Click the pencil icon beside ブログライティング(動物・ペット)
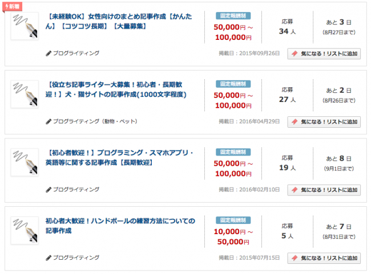Viewport: 371px width, 274px height. (x=49, y=121)
